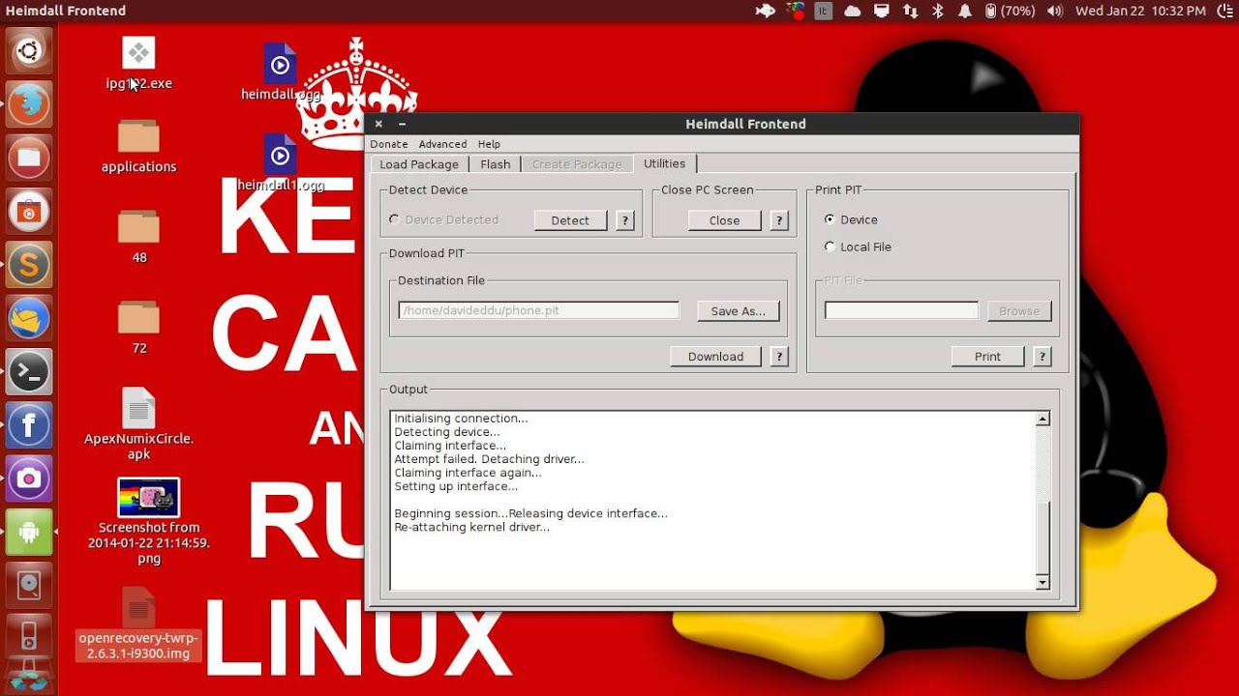This screenshot has width=1239, height=696.
Task: Select the folder named 48
Action: pyautogui.click(x=138, y=237)
